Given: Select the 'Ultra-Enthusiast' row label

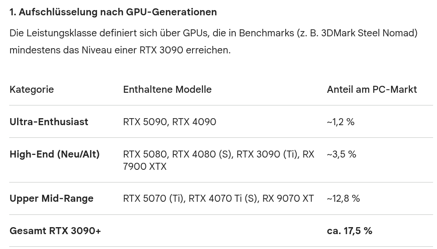Looking at the screenshot, I should pos(49,122).
